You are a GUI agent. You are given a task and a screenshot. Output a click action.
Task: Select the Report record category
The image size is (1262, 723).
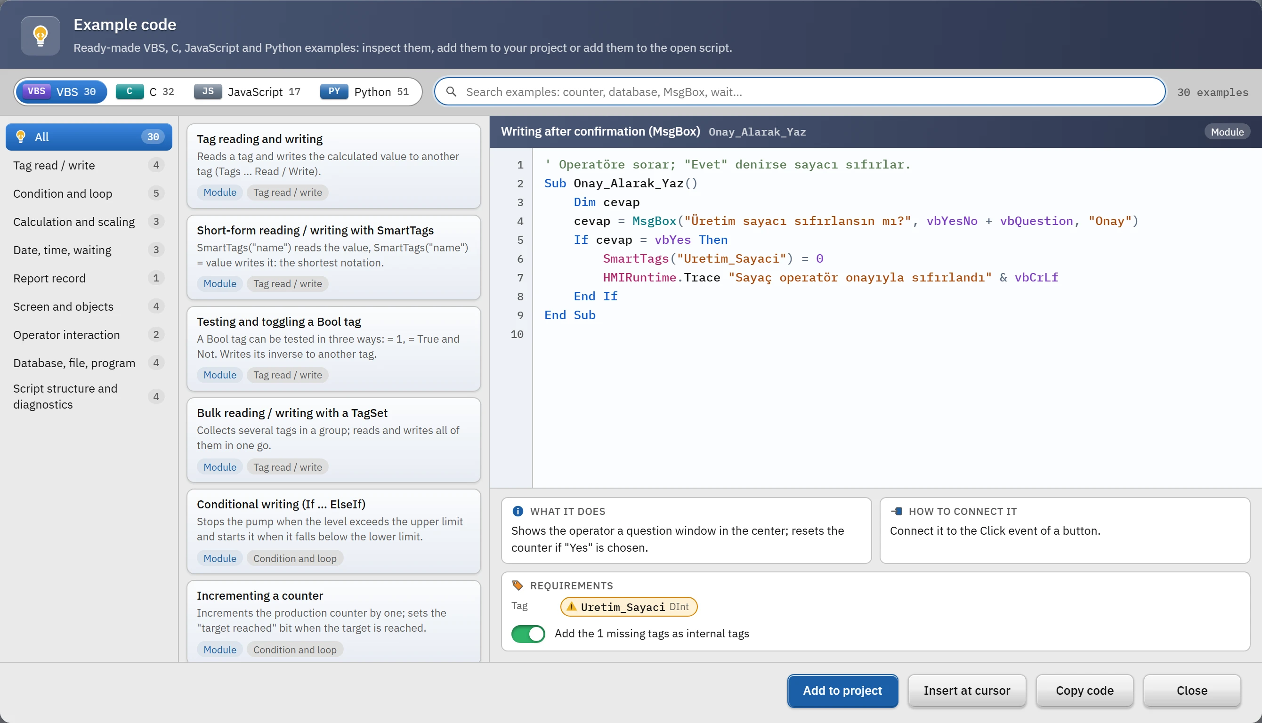(x=89, y=278)
